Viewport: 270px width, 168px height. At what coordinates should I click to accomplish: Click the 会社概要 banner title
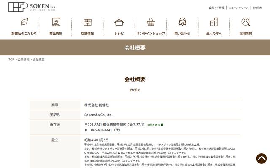coord(135,47)
